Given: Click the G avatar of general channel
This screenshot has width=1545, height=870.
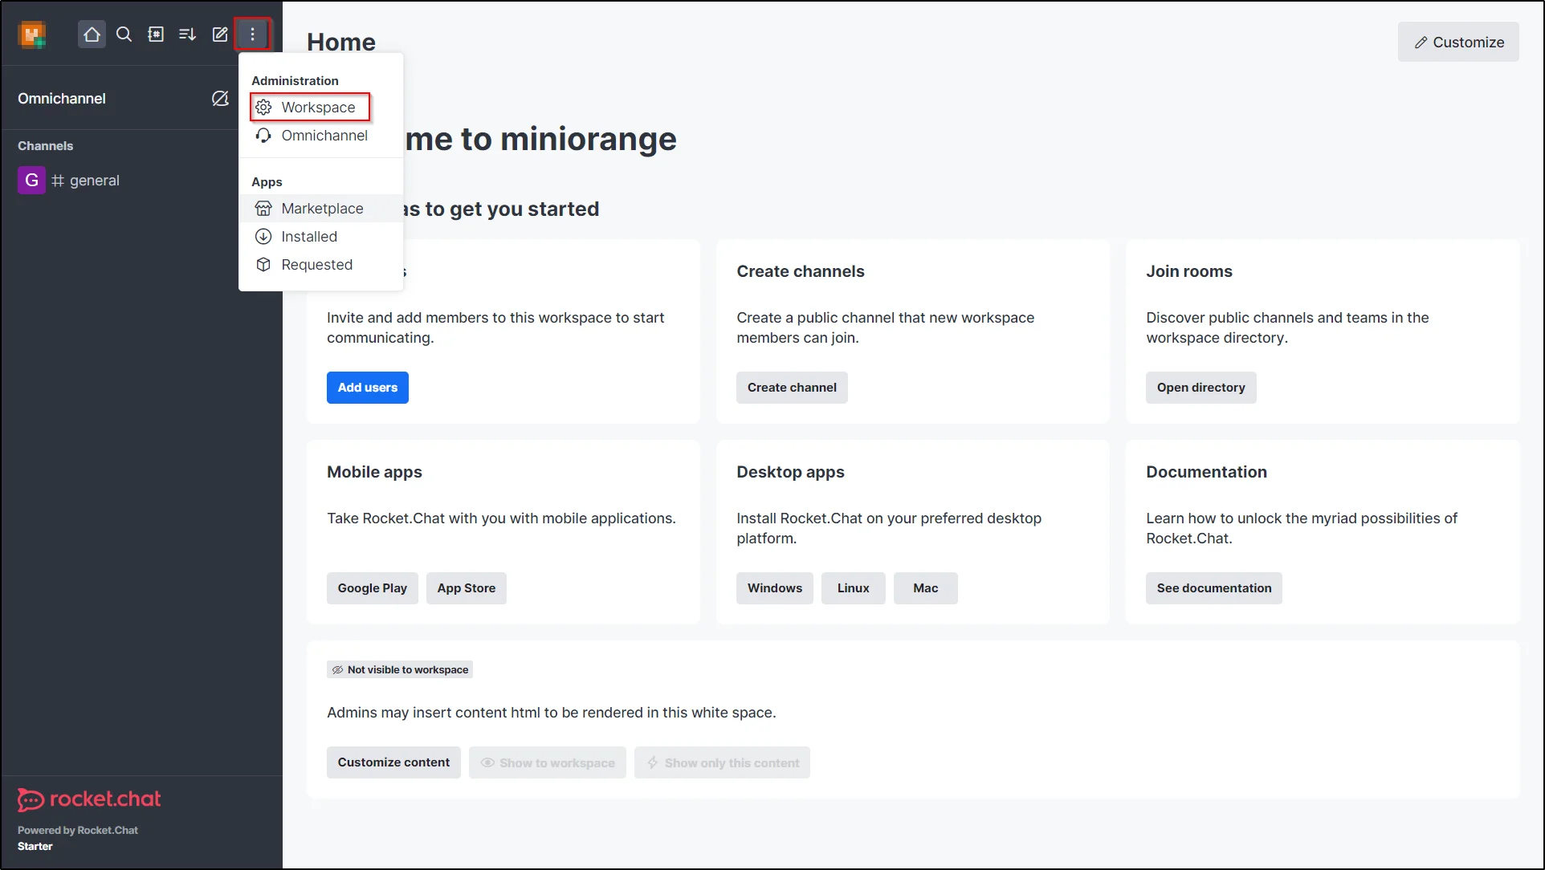Looking at the screenshot, I should click(31, 181).
